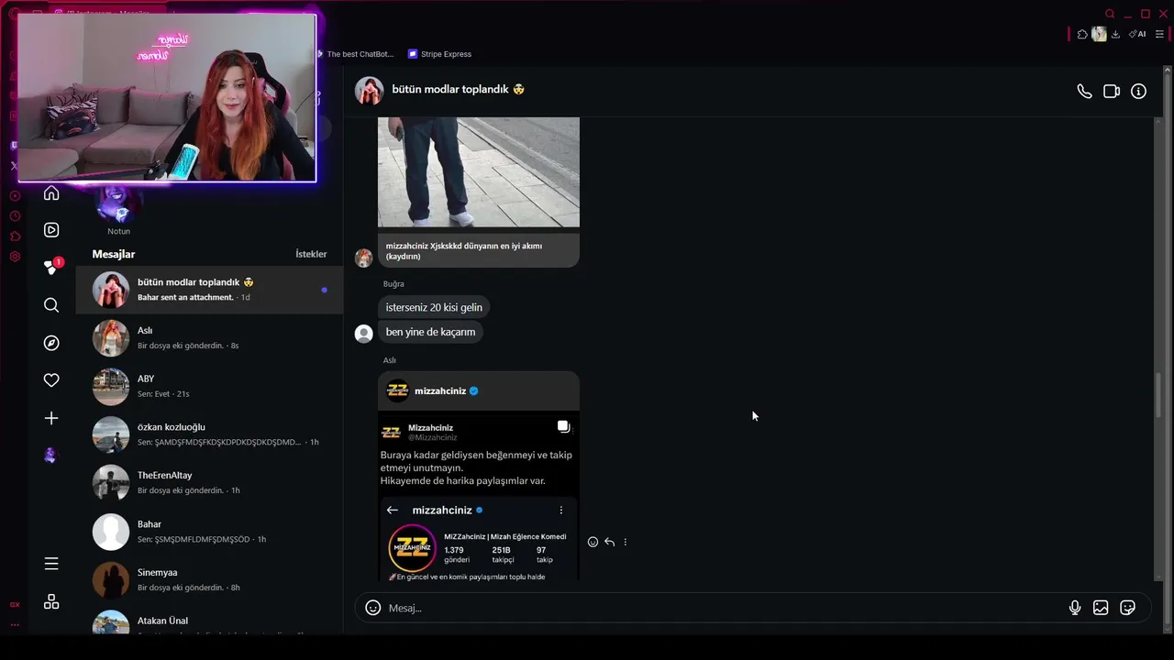
Task: Open the Notun note bubble avatar
Action: 119,203
